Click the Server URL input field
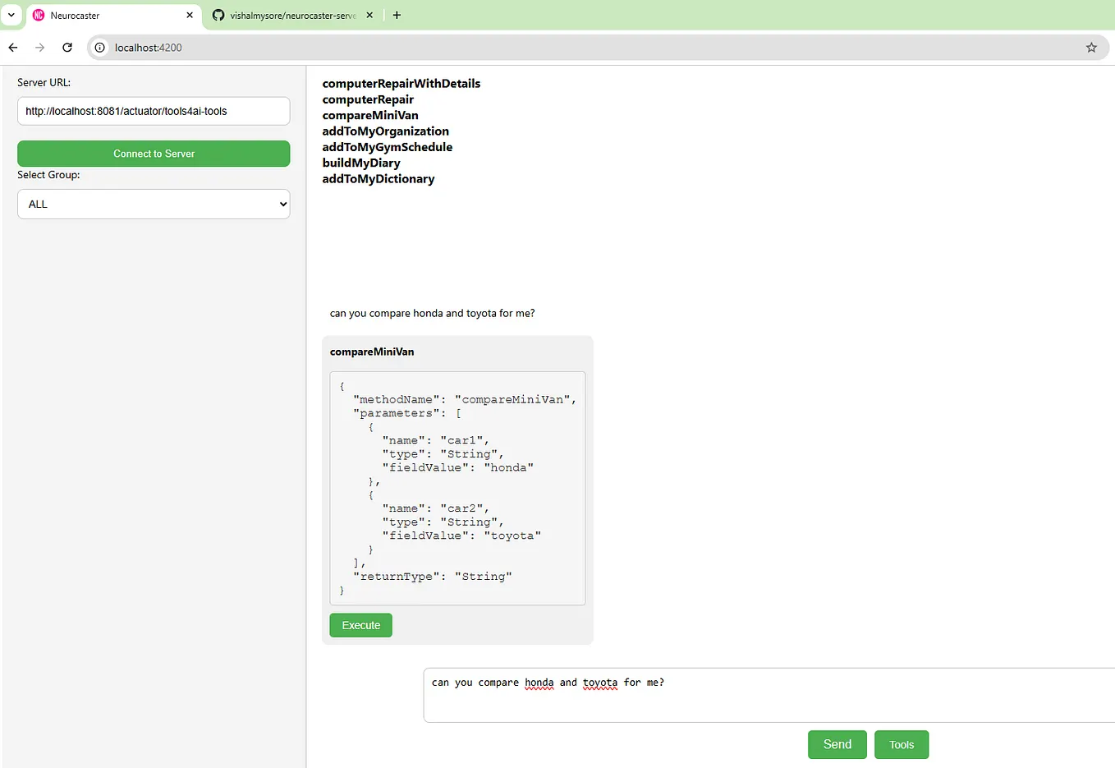The image size is (1115, 768). point(153,111)
